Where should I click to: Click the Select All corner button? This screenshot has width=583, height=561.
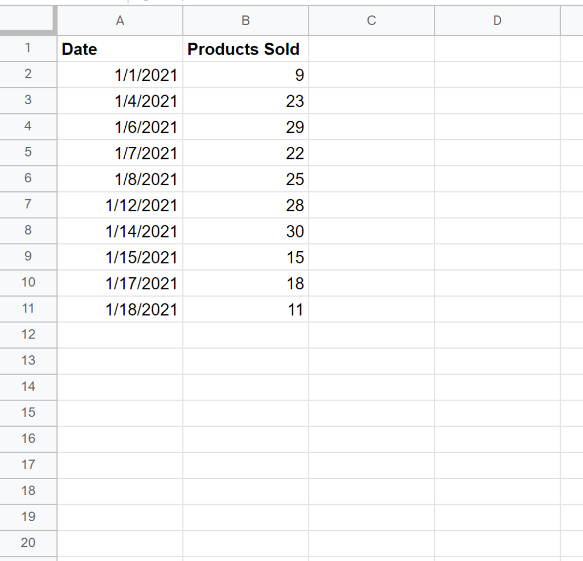click(28, 21)
